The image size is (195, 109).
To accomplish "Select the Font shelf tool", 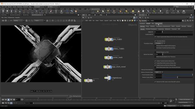I will [56, 12].
